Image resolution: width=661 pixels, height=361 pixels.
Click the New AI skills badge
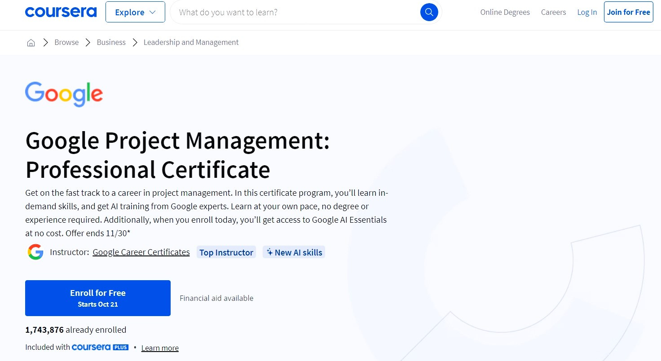click(294, 252)
